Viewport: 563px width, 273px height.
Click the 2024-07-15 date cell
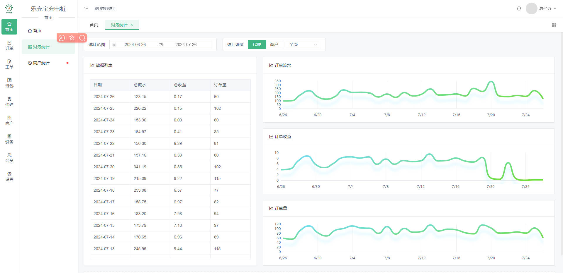[110, 225]
